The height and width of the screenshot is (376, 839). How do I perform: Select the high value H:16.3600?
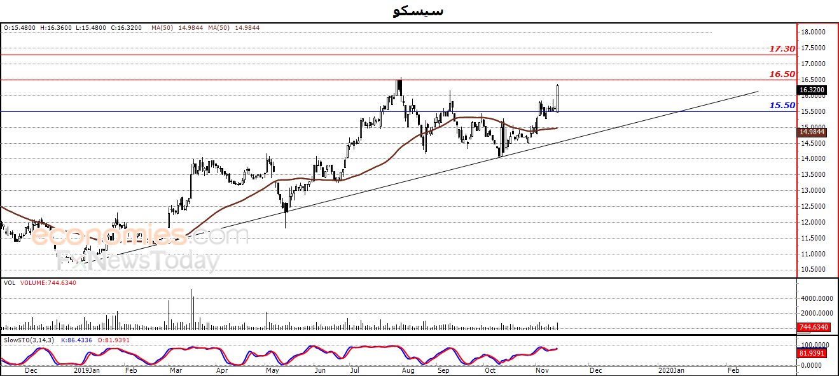(x=56, y=28)
